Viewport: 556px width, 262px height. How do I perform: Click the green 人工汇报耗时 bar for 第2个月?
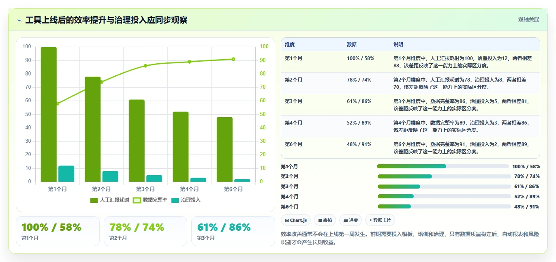[x=92, y=129]
